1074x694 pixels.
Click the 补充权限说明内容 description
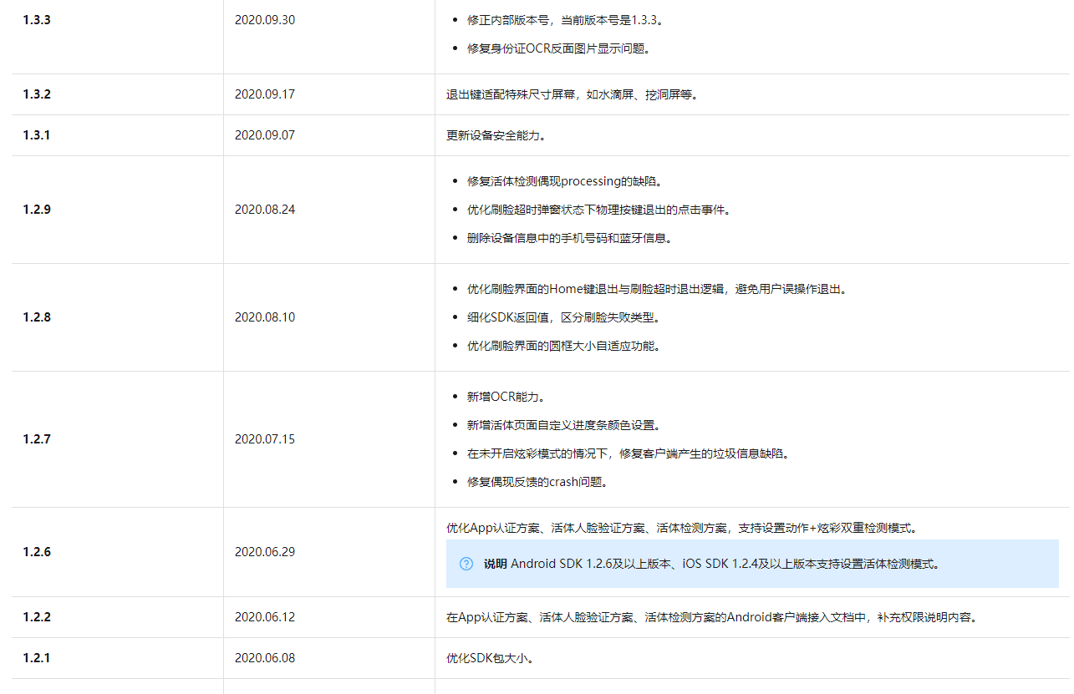(x=712, y=617)
